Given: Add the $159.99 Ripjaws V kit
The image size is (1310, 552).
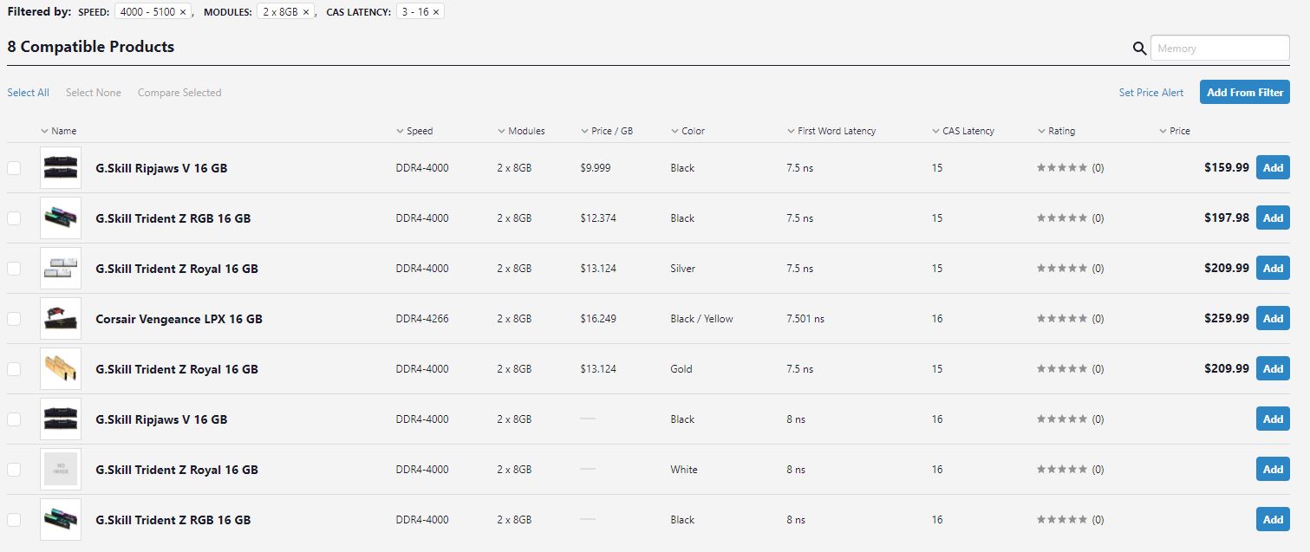Looking at the screenshot, I should (x=1273, y=168).
